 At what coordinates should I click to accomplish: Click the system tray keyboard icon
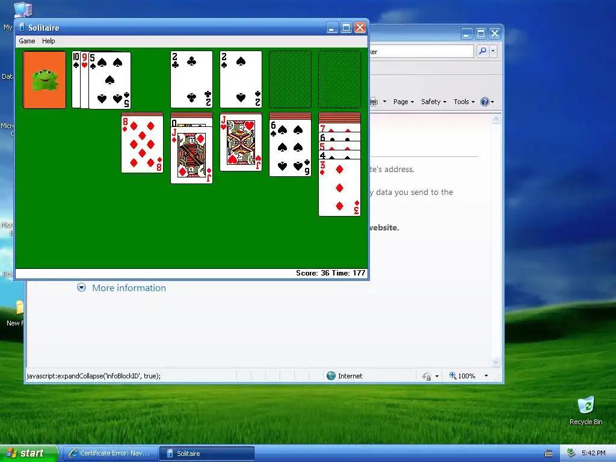tap(549, 454)
